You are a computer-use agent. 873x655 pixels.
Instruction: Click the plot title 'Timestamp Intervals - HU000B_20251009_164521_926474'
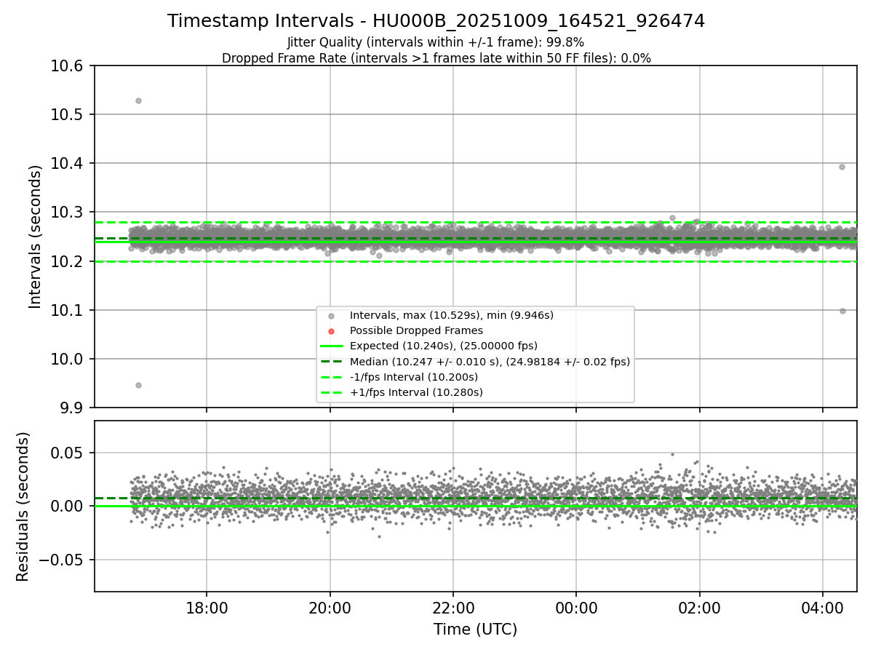click(436, 21)
